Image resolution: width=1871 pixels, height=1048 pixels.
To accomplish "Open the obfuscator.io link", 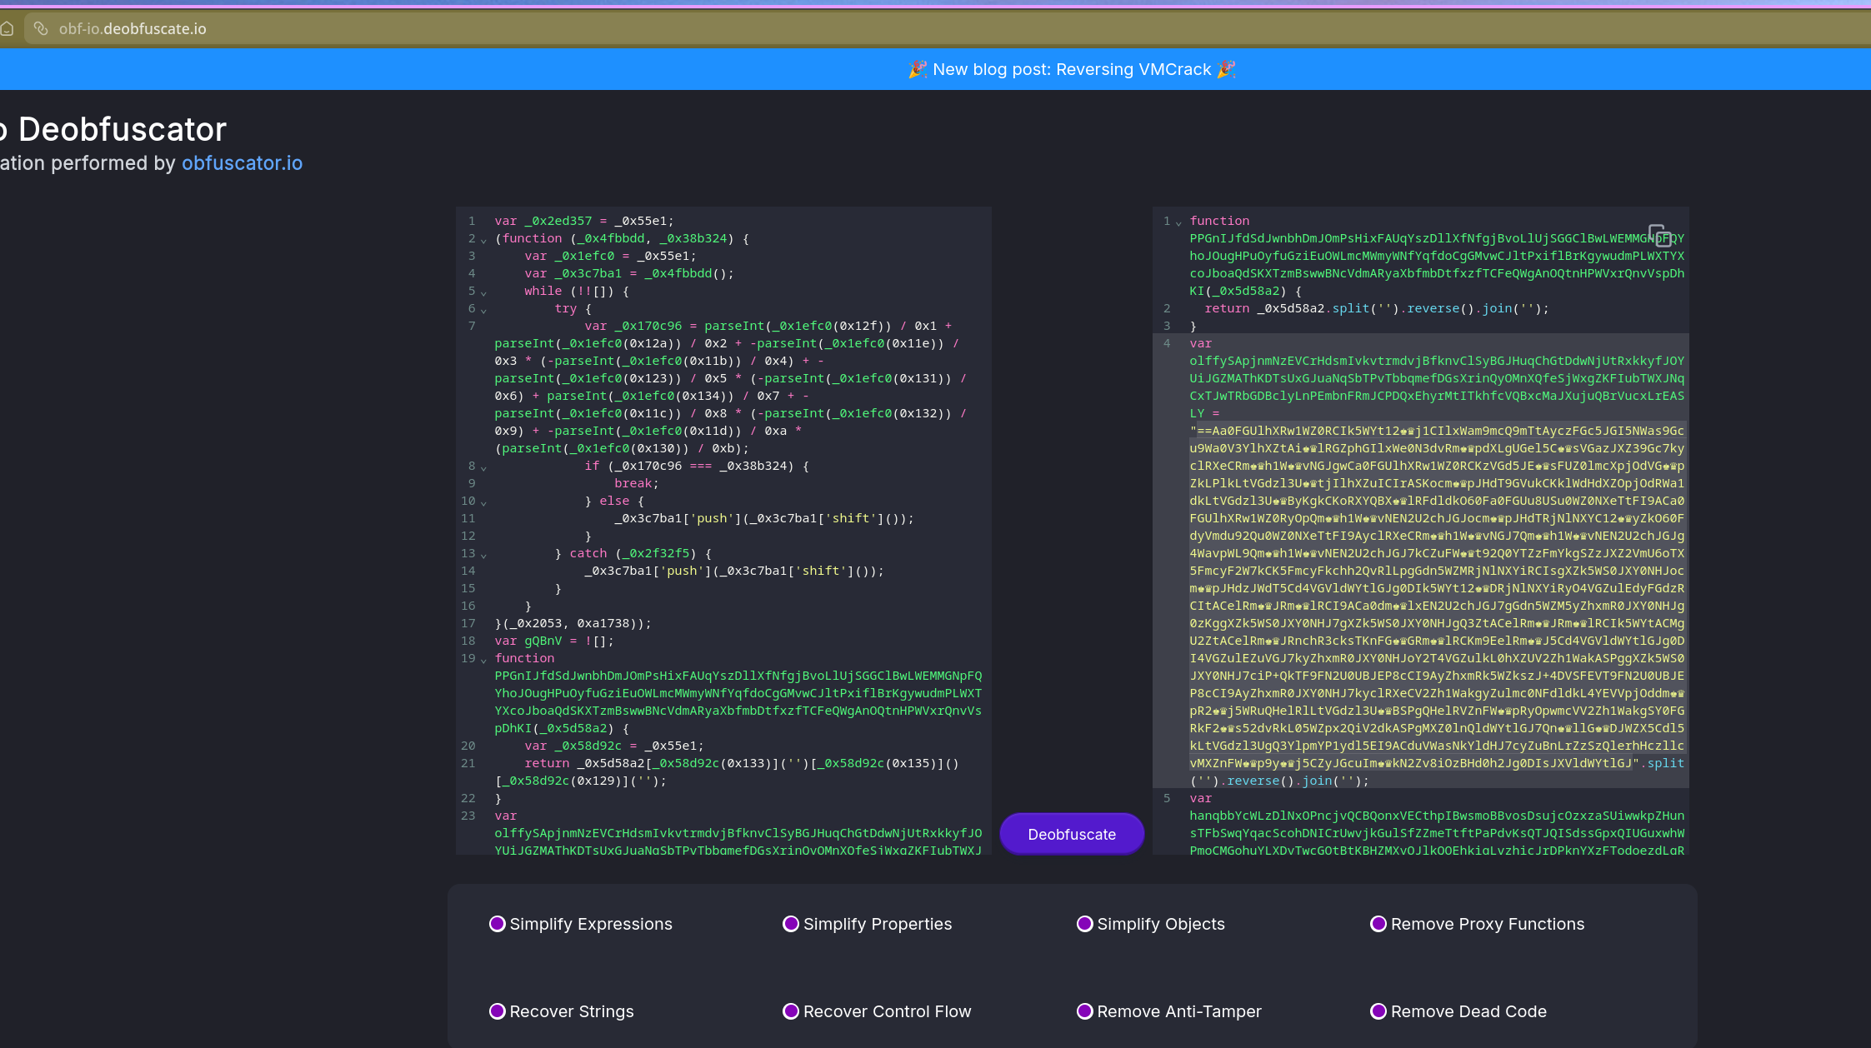I will pyautogui.click(x=242, y=163).
